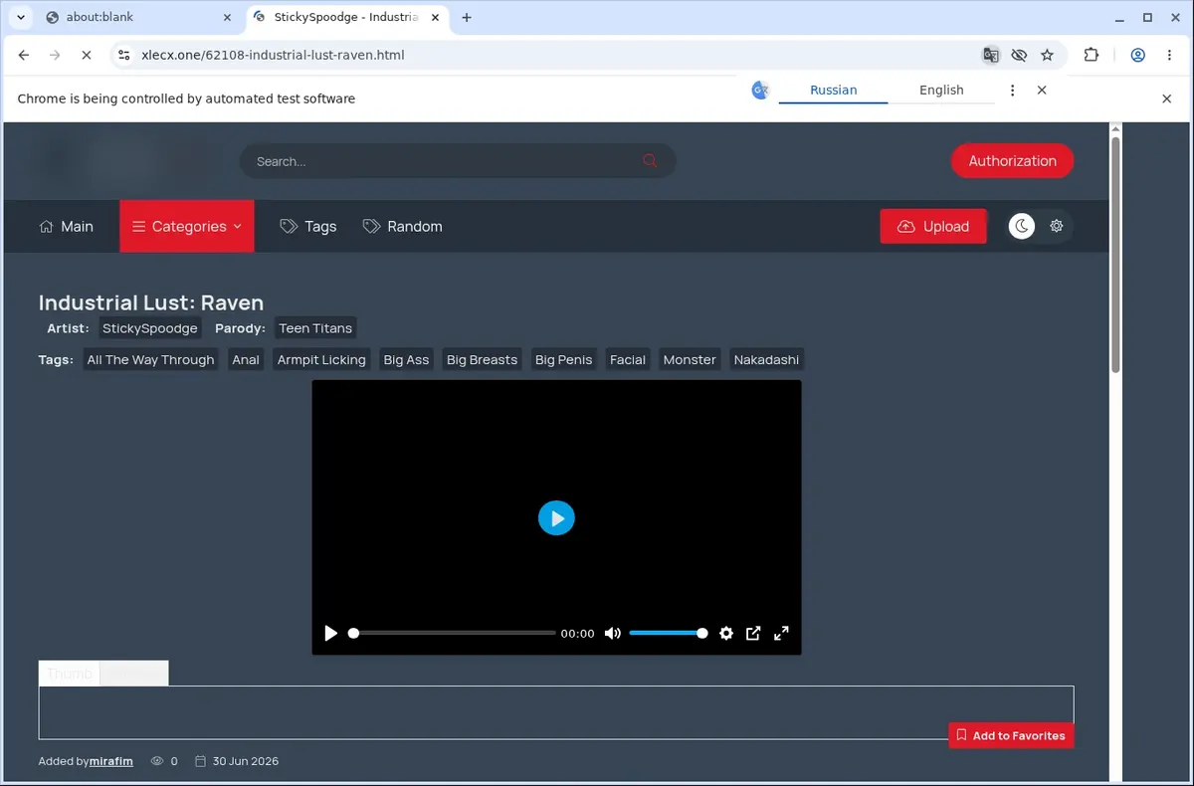Open the site settings gear icon
The height and width of the screenshot is (786, 1194).
(1057, 227)
